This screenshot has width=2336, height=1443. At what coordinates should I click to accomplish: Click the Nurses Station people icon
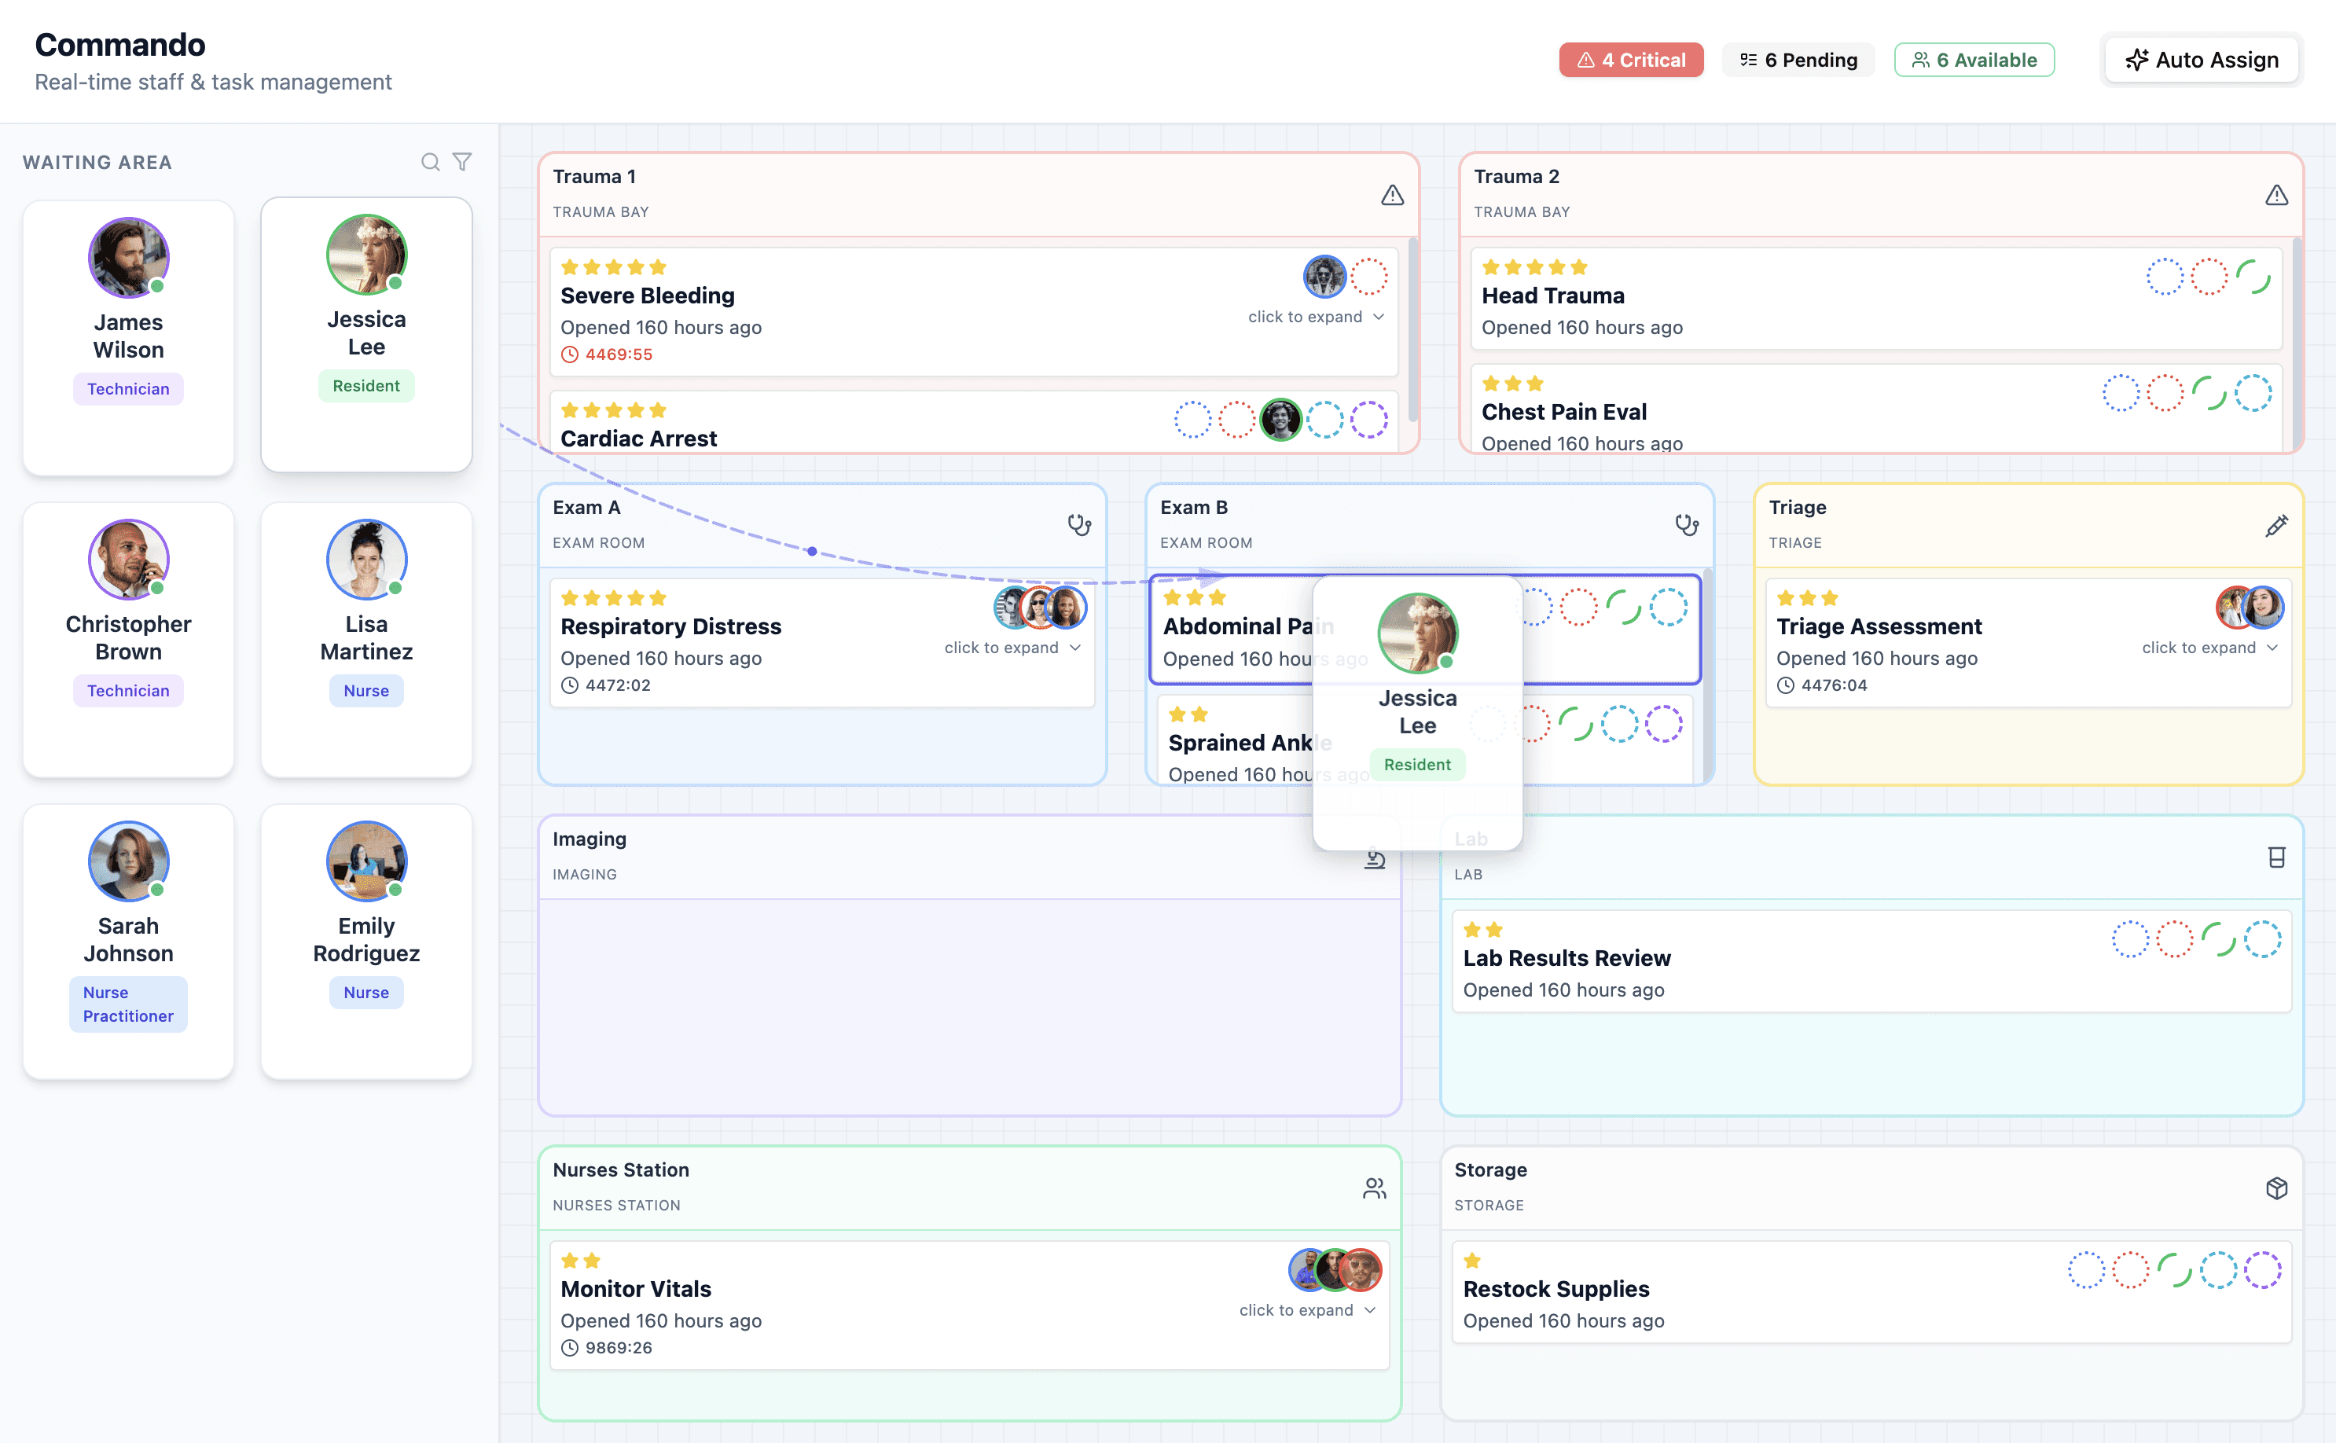1374,1188
